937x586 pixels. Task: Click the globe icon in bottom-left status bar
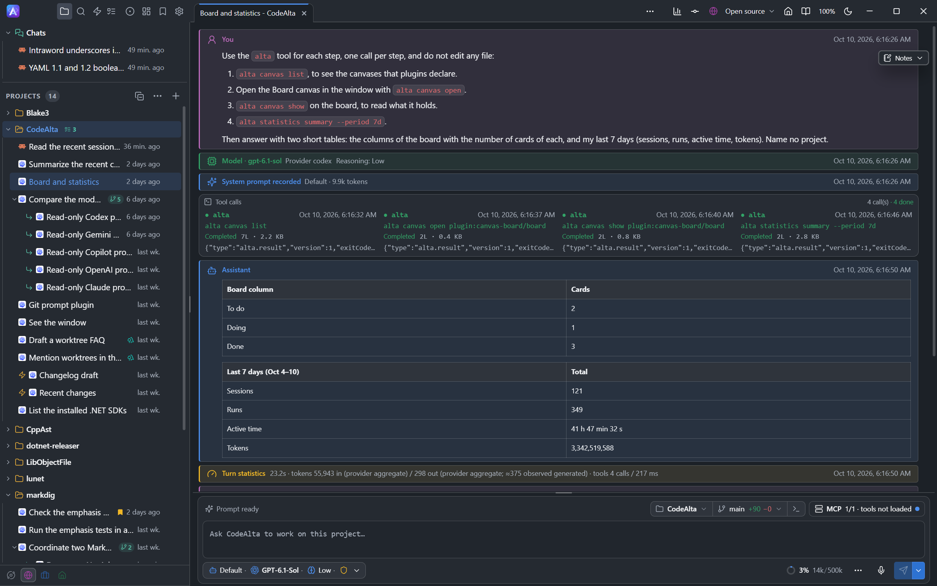pyautogui.click(x=28, y=575)
